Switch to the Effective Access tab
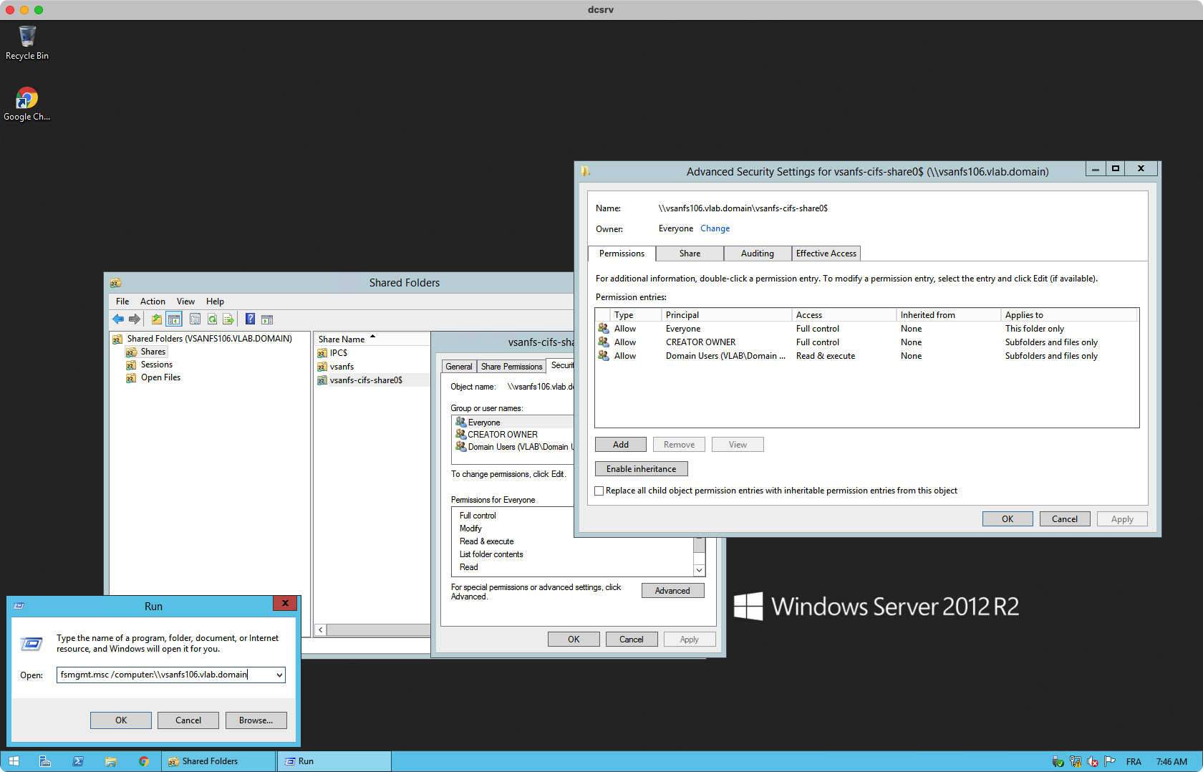The width and height of the screenshot is (1203, 772). pos(826,254)
